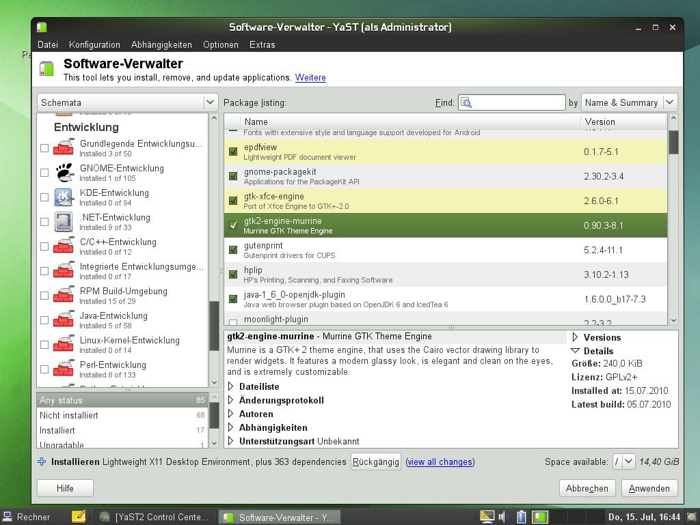Open the view all changes link
Viewport: 700px width, 525px height.
[440, 462]
